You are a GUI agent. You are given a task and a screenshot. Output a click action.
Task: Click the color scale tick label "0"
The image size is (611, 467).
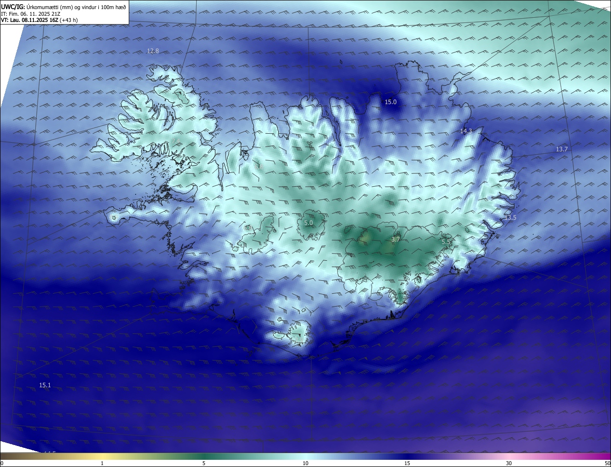pos(2,463)
